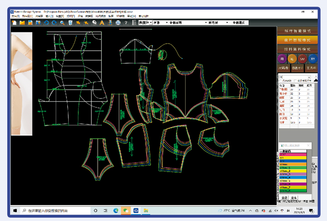Click the left button below color list

[x=284, y=198]
